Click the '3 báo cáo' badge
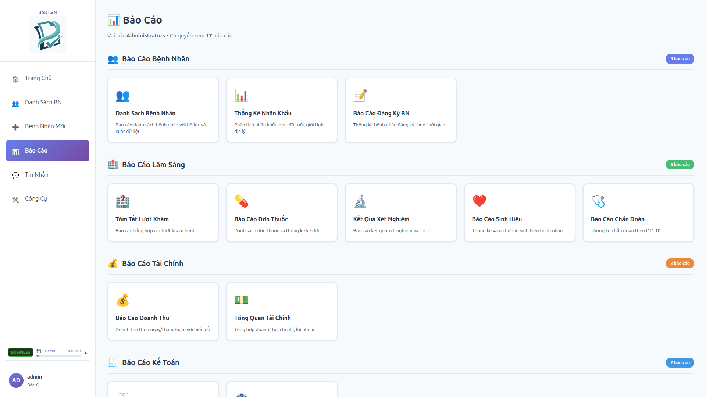 (680, 59)
